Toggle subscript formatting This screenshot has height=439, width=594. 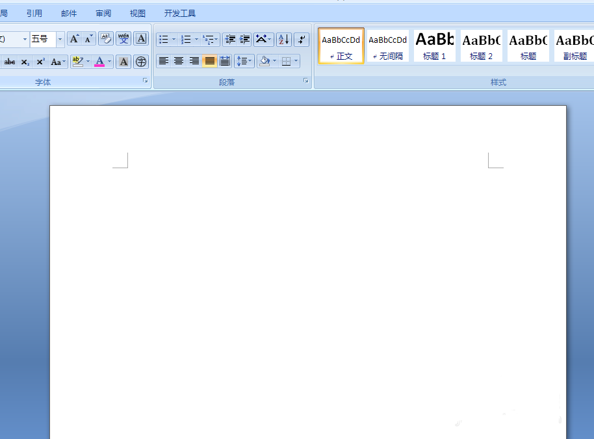coord(25,62)
